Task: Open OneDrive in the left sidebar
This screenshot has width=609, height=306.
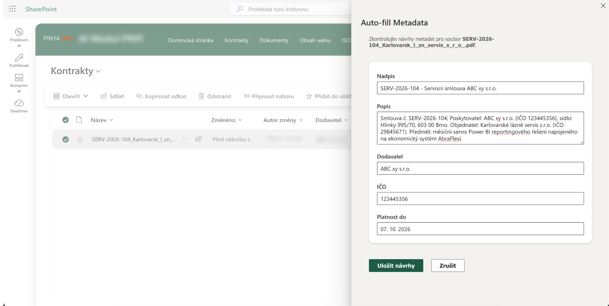Action: click(x=19, y=106)
